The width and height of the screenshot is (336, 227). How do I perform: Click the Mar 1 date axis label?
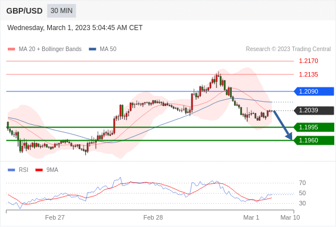251,217
